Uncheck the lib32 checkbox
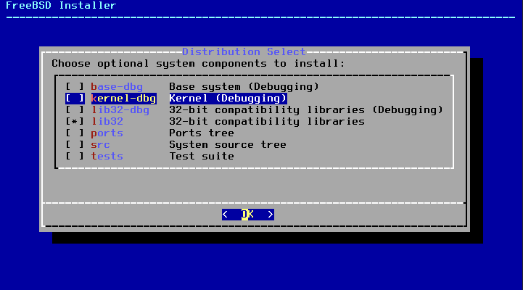 pyautogui.click(x=75, y=122)
